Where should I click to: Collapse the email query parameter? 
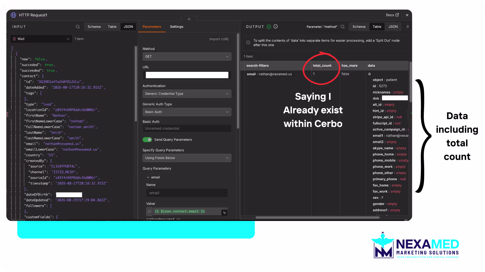pyautogui.click(x=148, y=177)
